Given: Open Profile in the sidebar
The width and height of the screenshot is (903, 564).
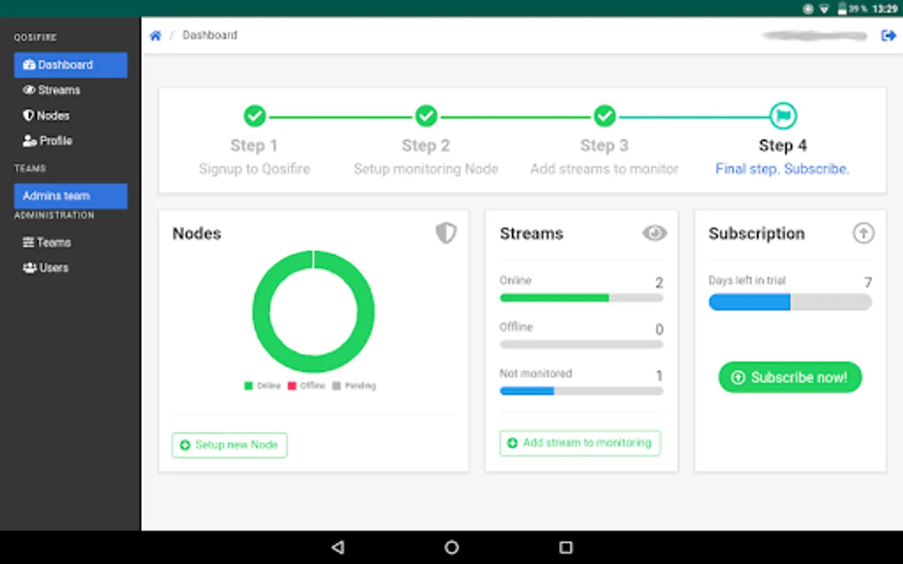Looking at the screenshot, I should [48, 141].
